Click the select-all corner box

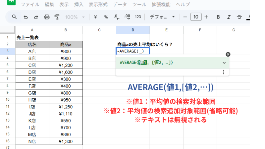tap(8, 30)
